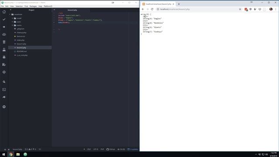Viewport: 279px width, 157px height.
Task: Open the View menu in Atom
Action: (12, 6)
